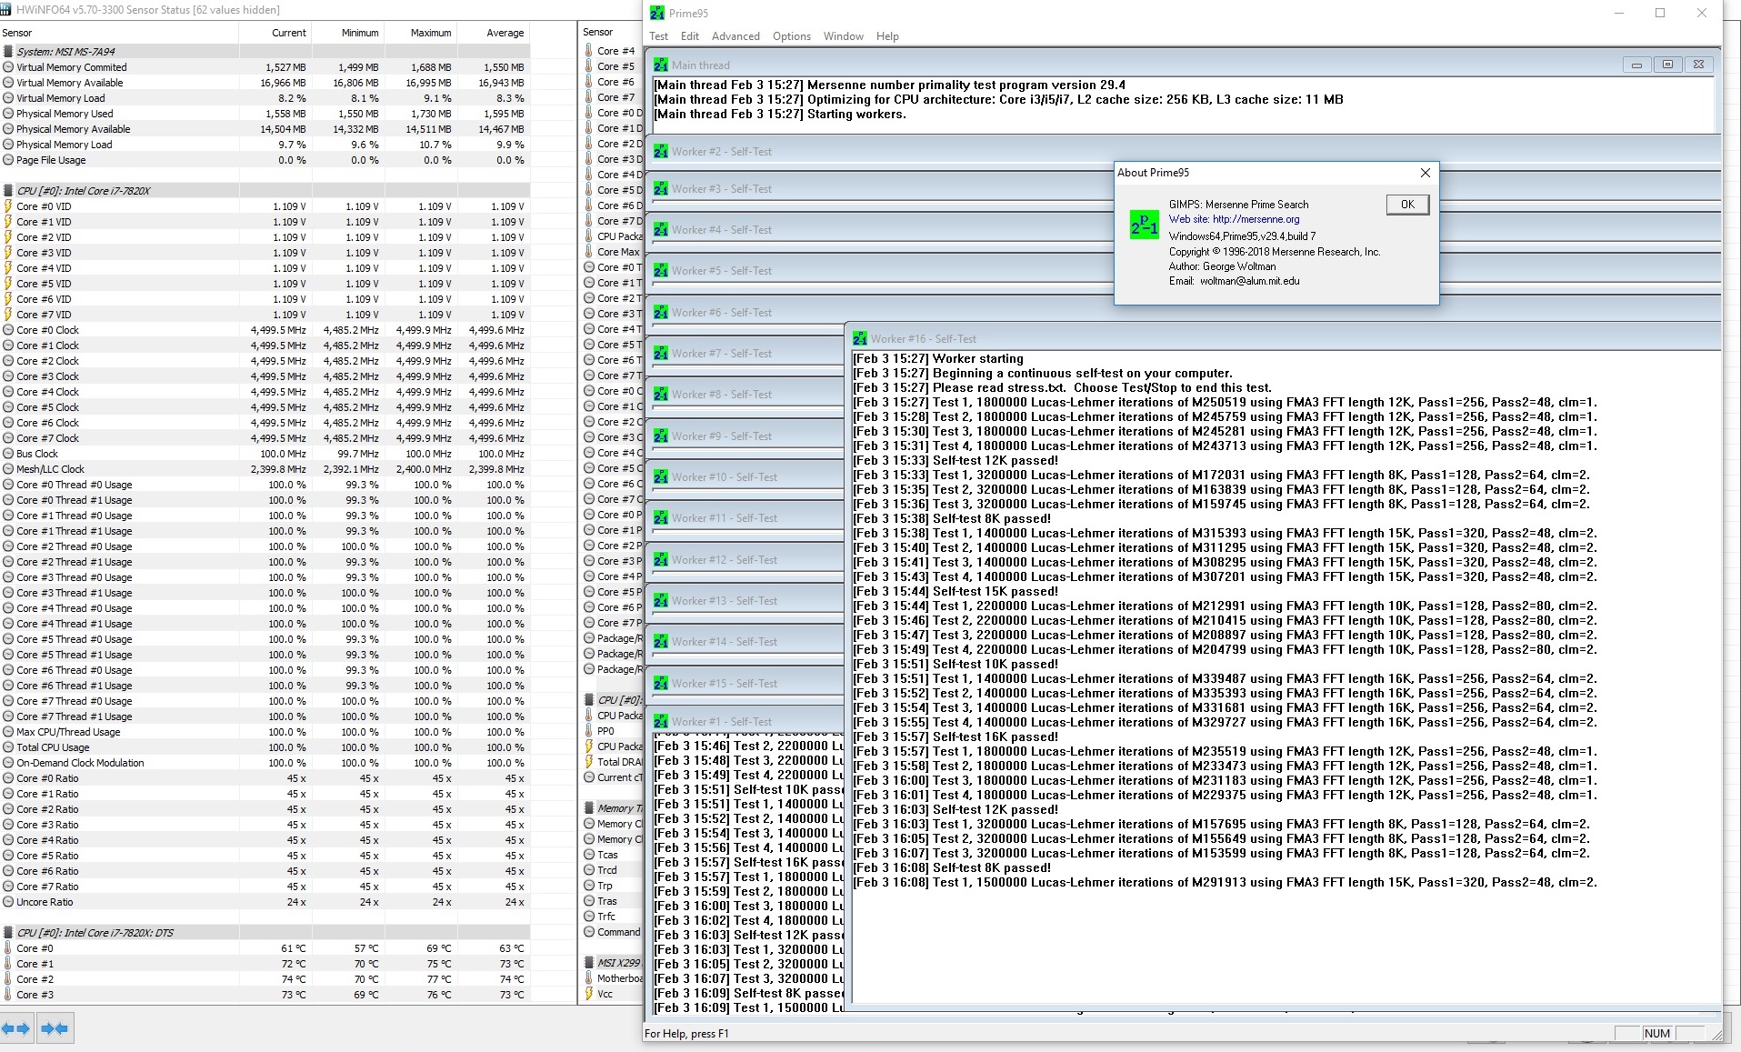Image resolution: width=1741 pixels, height=1052 pixels.
Task: Select the Worker #10 Self-Test window icon
Action: 661,477
